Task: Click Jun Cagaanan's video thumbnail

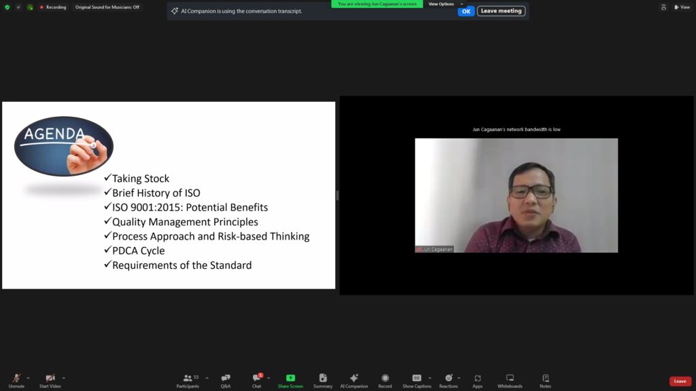Action: [x=516, y=195]
